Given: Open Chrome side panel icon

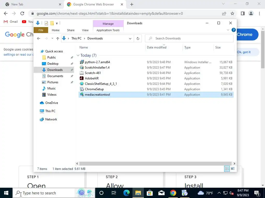Looking at the screenshot, I should 243,13.
